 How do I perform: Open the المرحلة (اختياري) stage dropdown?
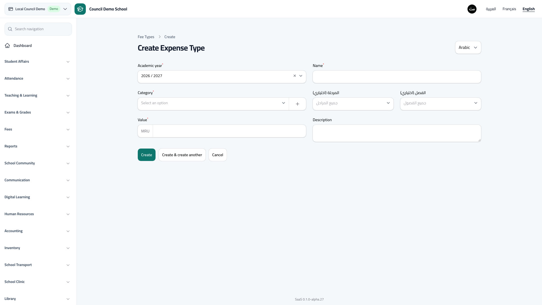click(x=353, y=104)
